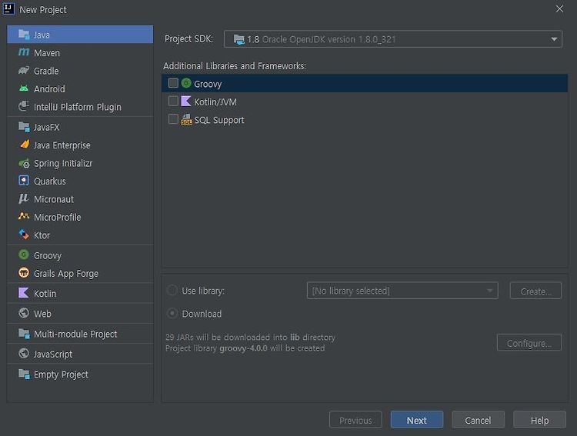Click the 'SQL Support' label text
The image size is (577, 436).
click(x=219, y=120)
